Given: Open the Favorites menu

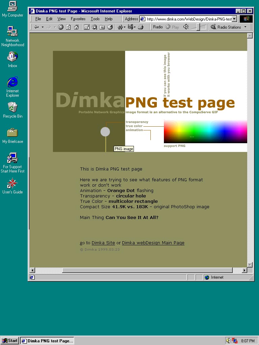Looking at the screenshot, I should 78,19.
